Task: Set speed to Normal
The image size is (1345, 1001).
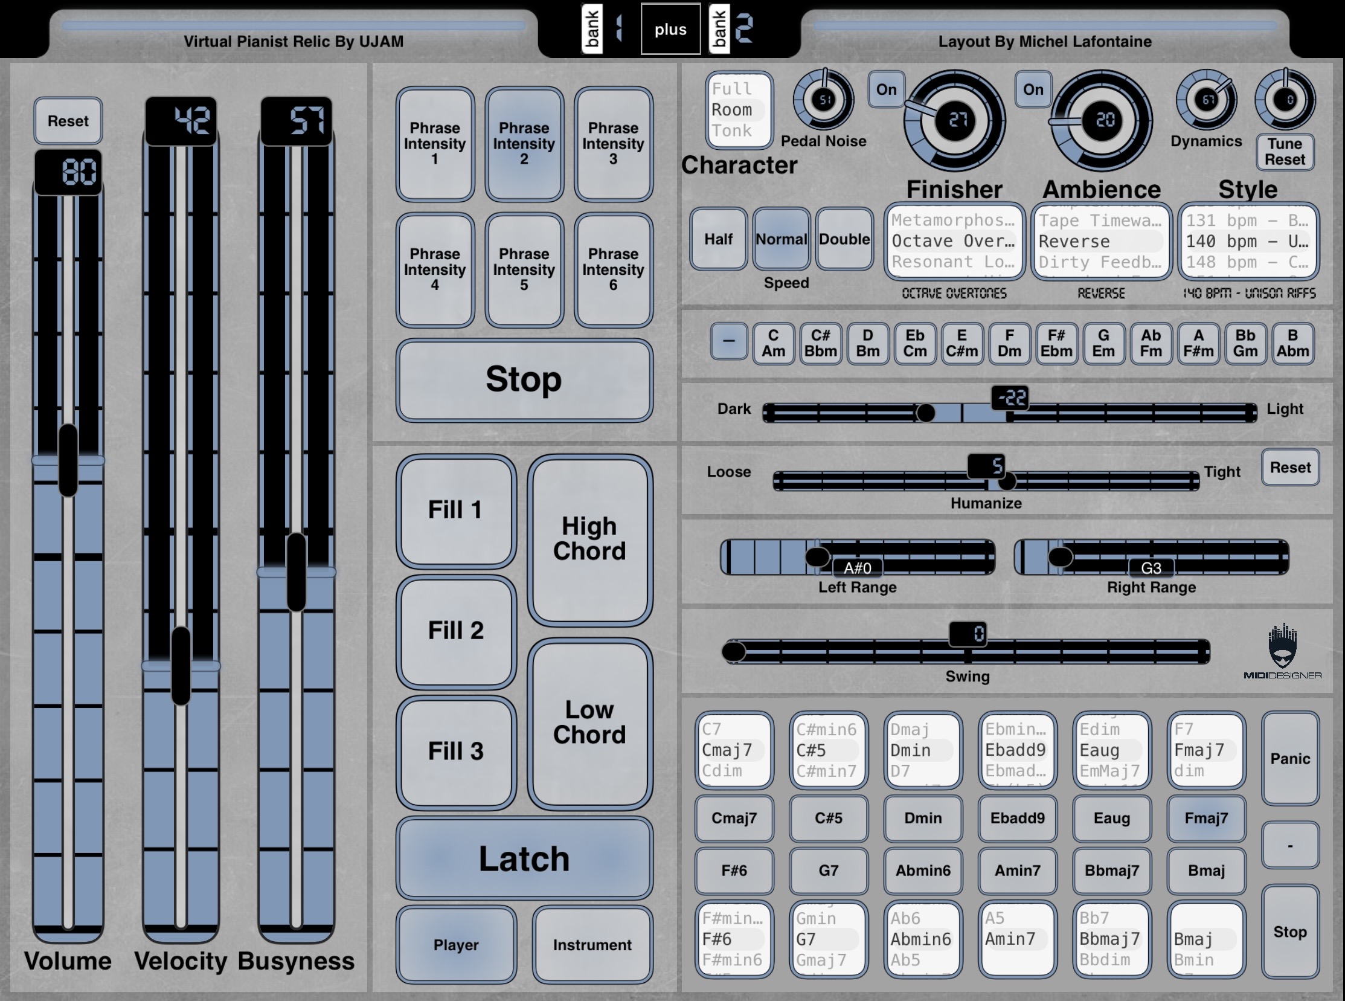Action: click(x=782, y=239)
